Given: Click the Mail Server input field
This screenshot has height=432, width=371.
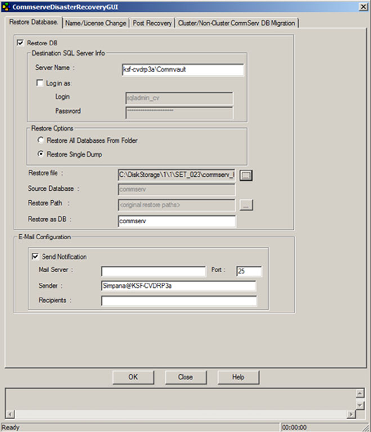Looking at the screenshot, I should coord(153,271).
